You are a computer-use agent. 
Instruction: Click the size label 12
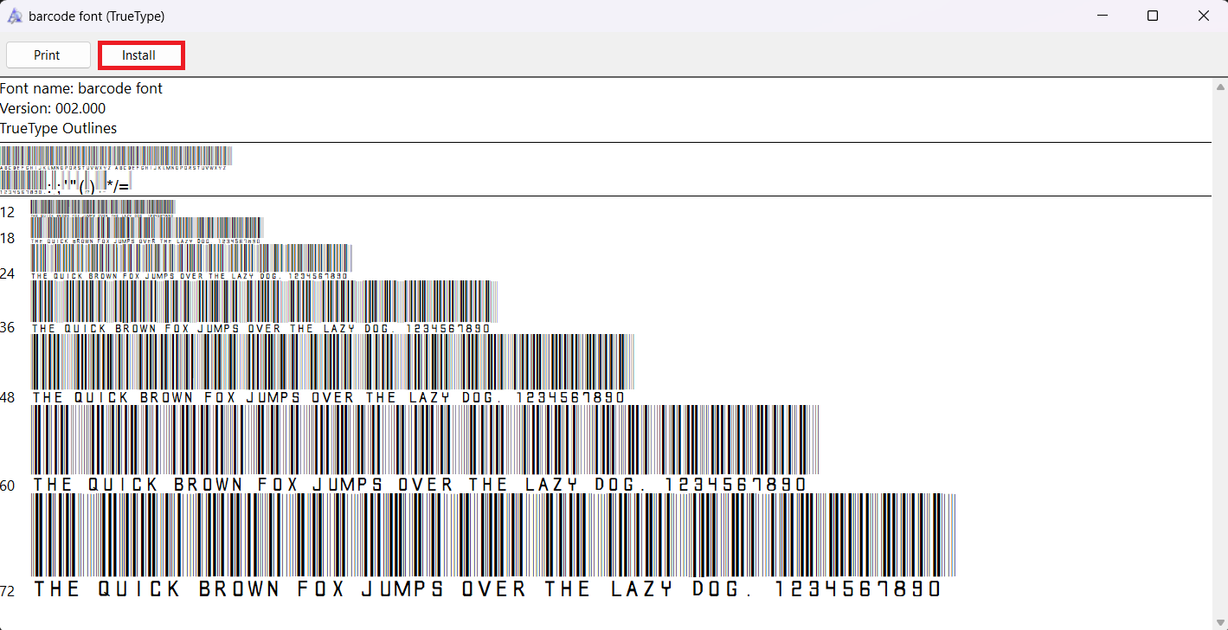click(x=8, y=212)
